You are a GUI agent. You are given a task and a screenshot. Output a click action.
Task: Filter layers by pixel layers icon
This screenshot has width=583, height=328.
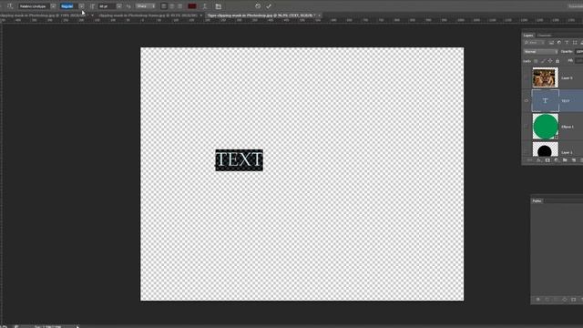pyautogui.click(x=551, y=43)
